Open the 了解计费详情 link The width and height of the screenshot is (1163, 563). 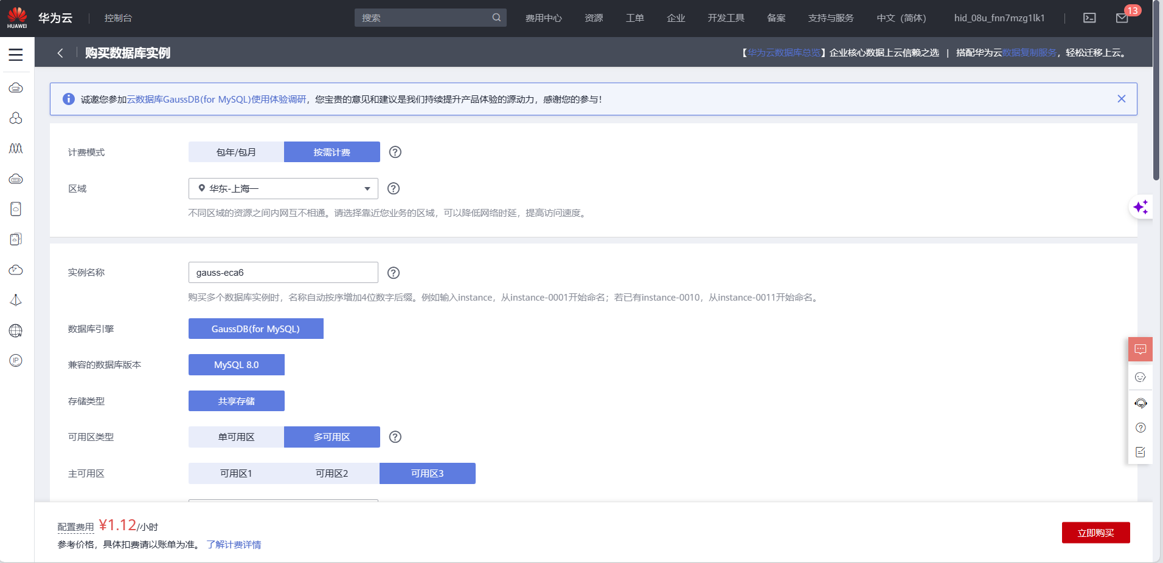(234, 544)
